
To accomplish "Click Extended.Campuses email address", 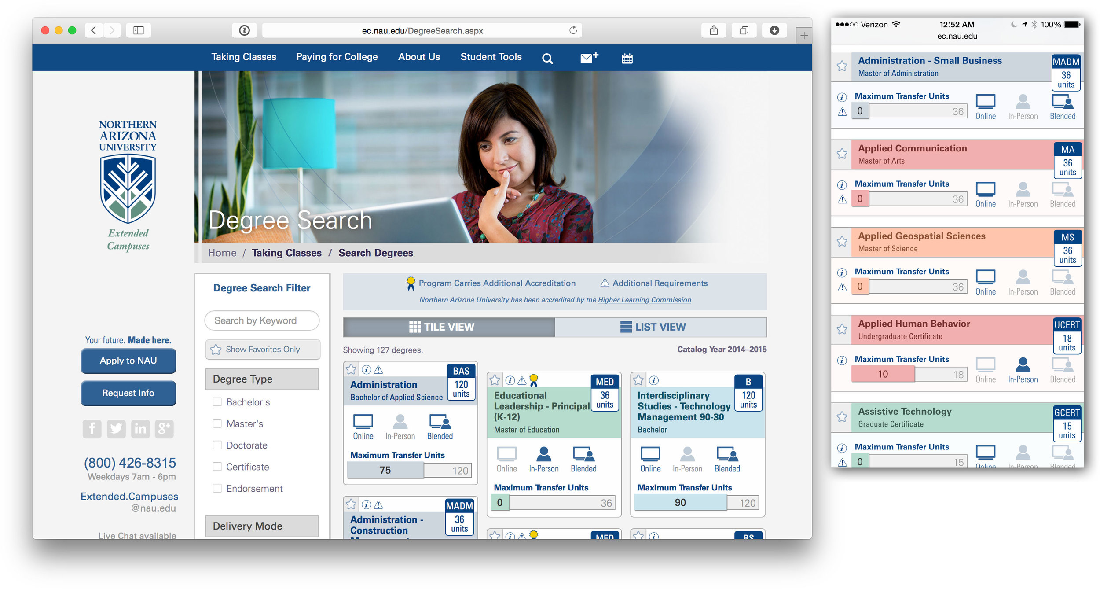I will (x=129, y=502).
